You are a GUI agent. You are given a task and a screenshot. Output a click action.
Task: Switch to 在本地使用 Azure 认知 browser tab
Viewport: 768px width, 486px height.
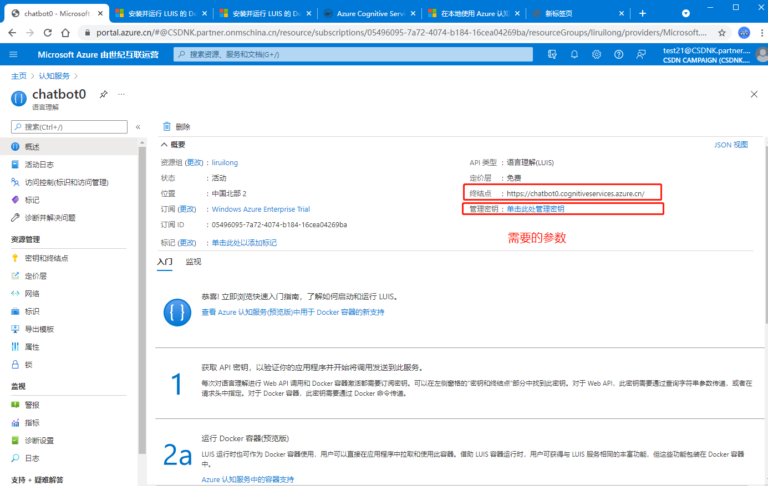[474, 13]
